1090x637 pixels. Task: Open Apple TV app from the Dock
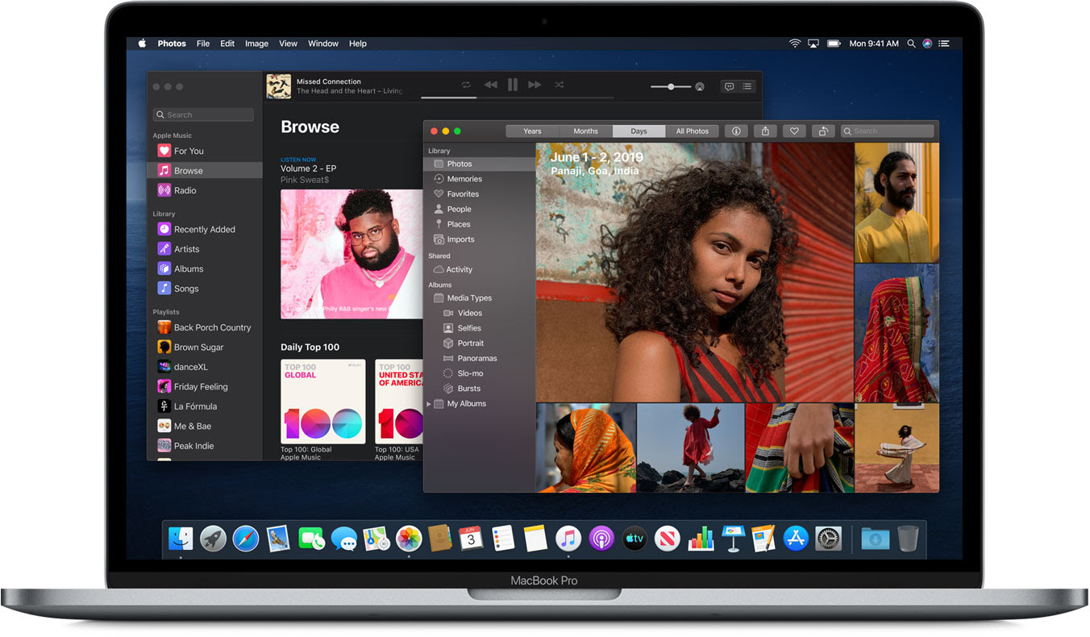(634, 538)
